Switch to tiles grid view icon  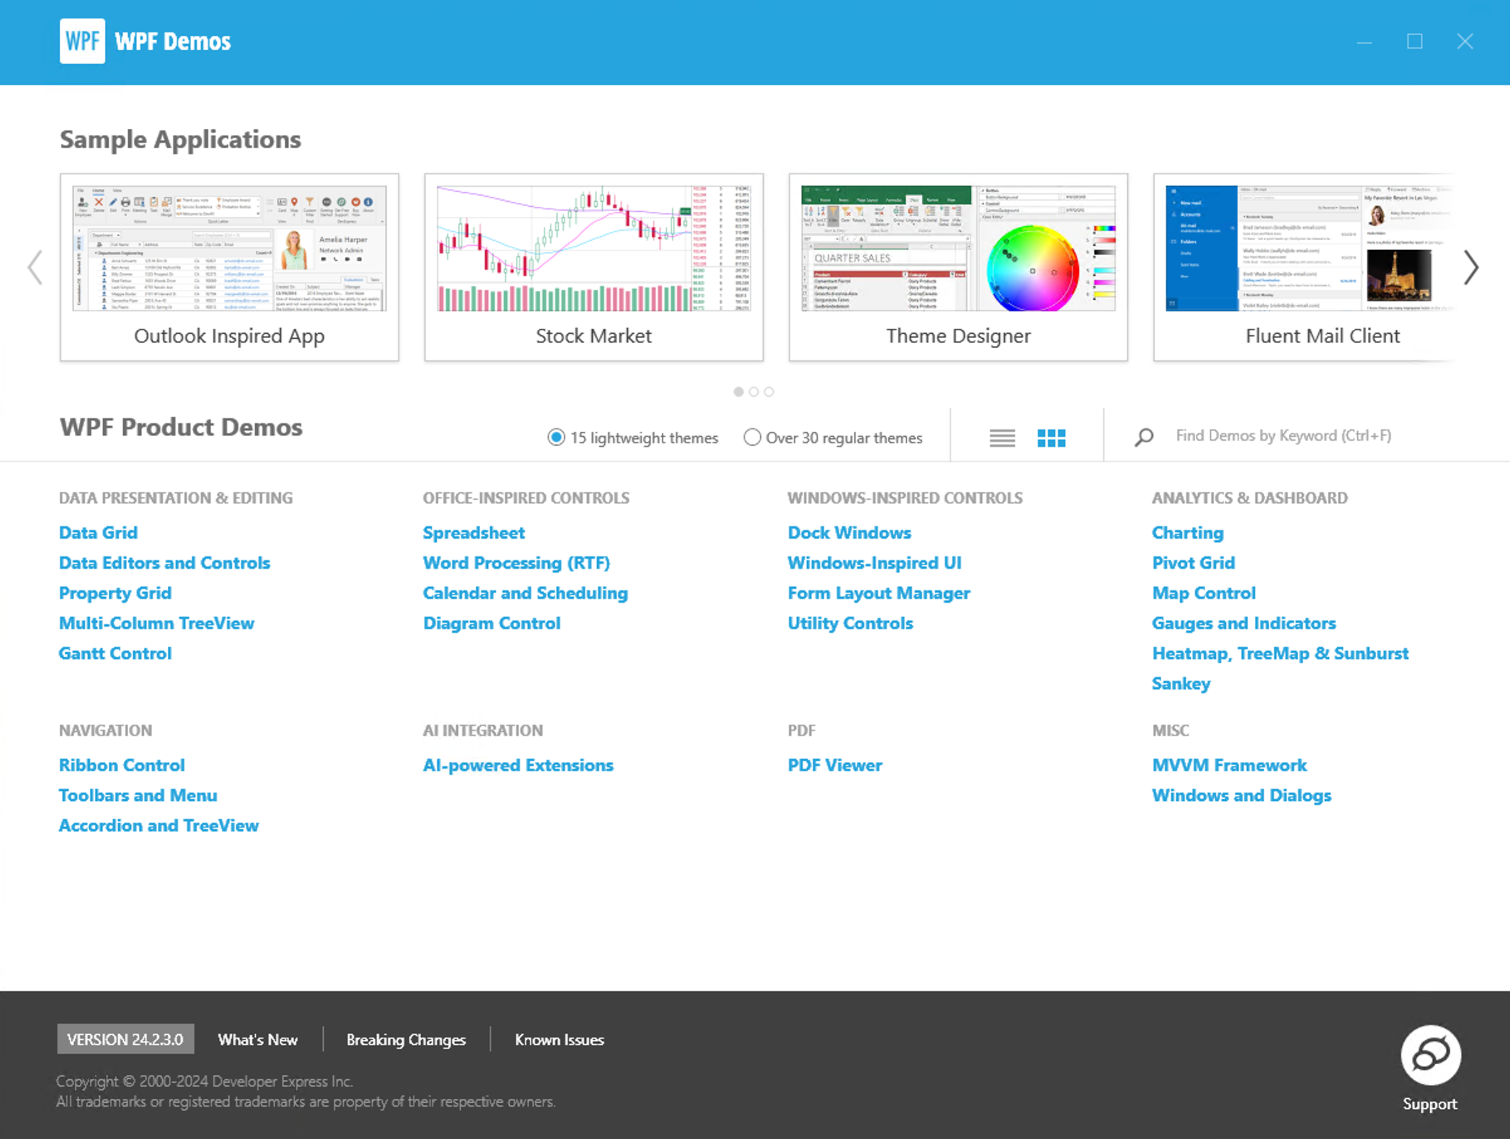tap(1050, 438)
